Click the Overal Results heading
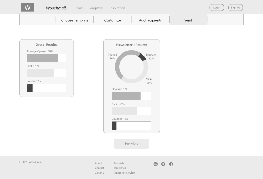The image size is (263, 179). (x=47, y=45)
